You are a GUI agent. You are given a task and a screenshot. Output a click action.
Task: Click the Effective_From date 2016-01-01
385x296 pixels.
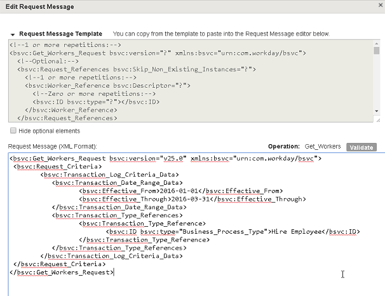click(x=179, y=191)
